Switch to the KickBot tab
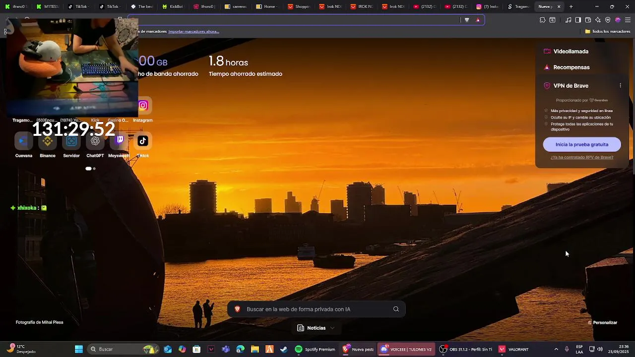Image resolution: width=635 pixels, height=357 pixels. (173, 6)
